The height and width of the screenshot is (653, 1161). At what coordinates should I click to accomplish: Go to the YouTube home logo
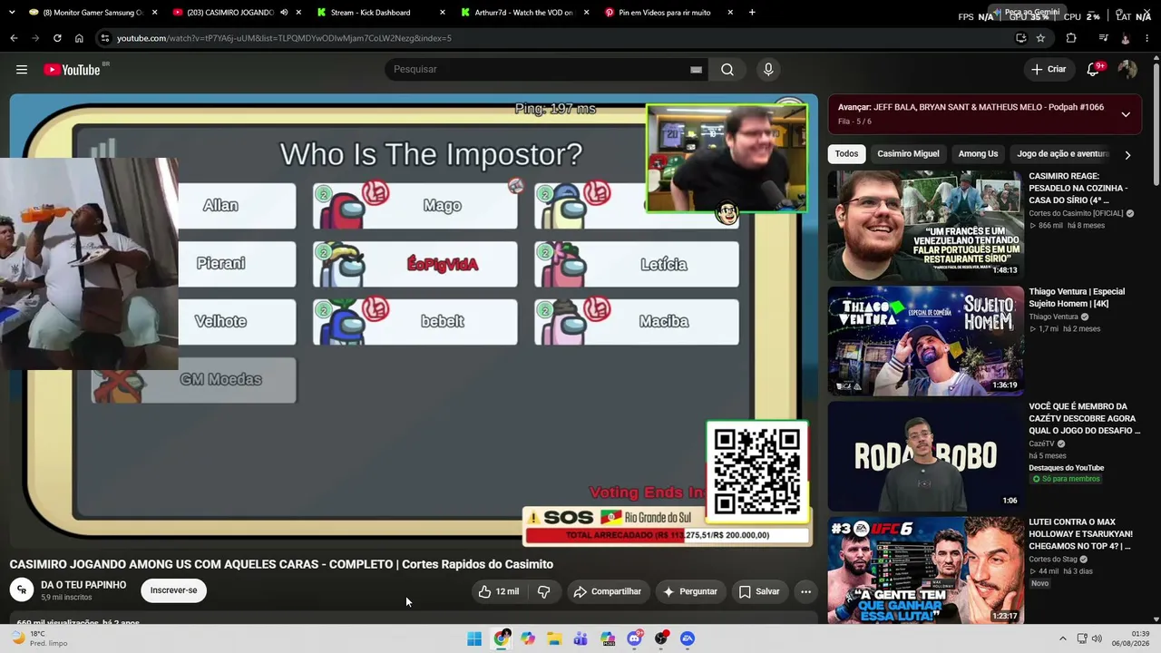pyautogui.click(x=73, y=70)
